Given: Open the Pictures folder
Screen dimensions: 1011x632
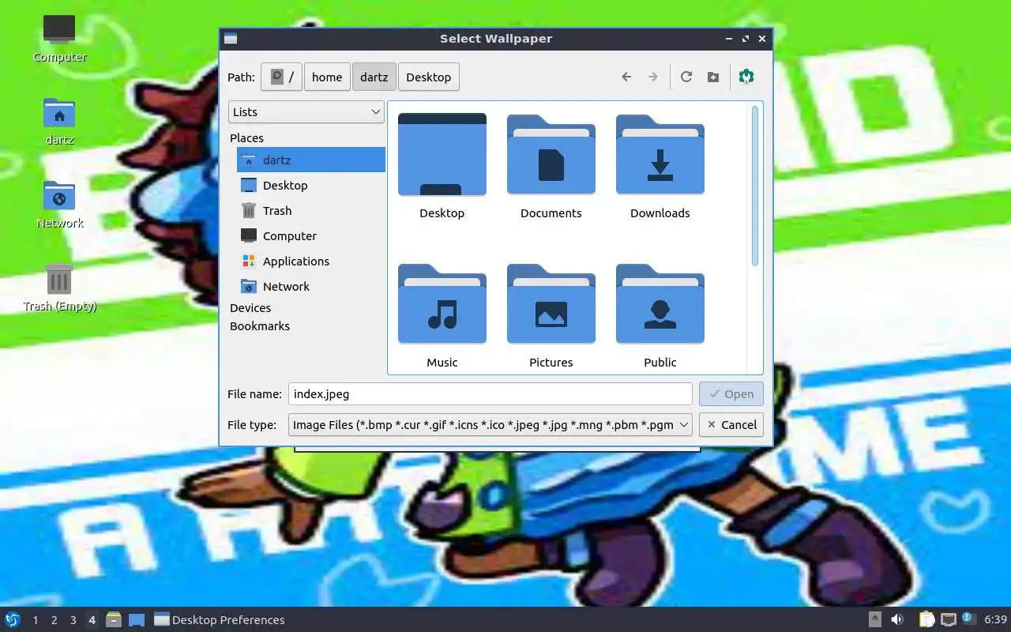Looking at the screenshot, I should coord(551,316).
